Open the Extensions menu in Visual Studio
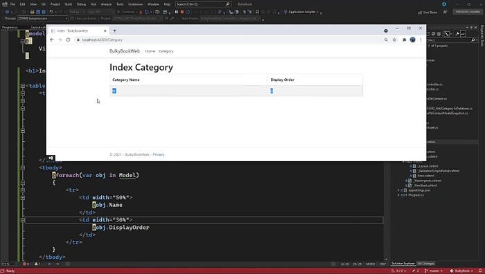Viewport: 485px width, 274px height. click(x=136, y=4)
